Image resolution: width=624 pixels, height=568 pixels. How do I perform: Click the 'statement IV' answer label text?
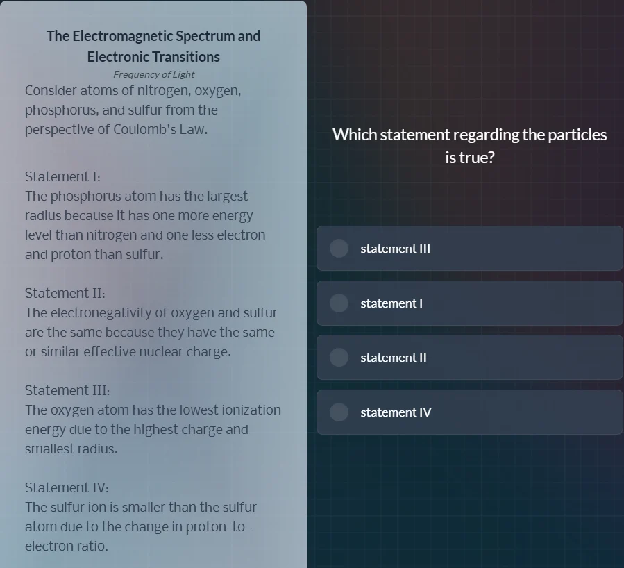pos(396,412)
